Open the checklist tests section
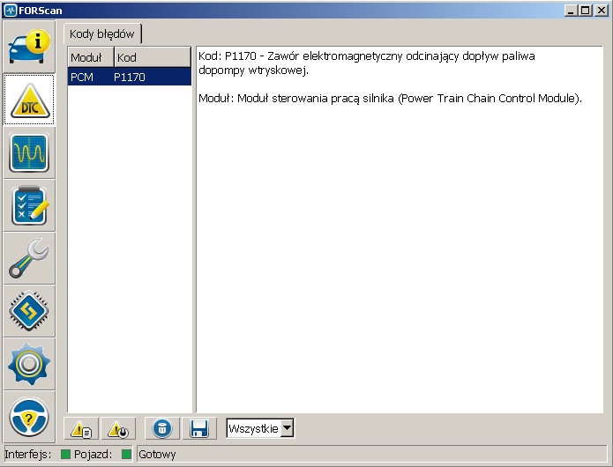613x467 pixels. [x=29, y=205]
